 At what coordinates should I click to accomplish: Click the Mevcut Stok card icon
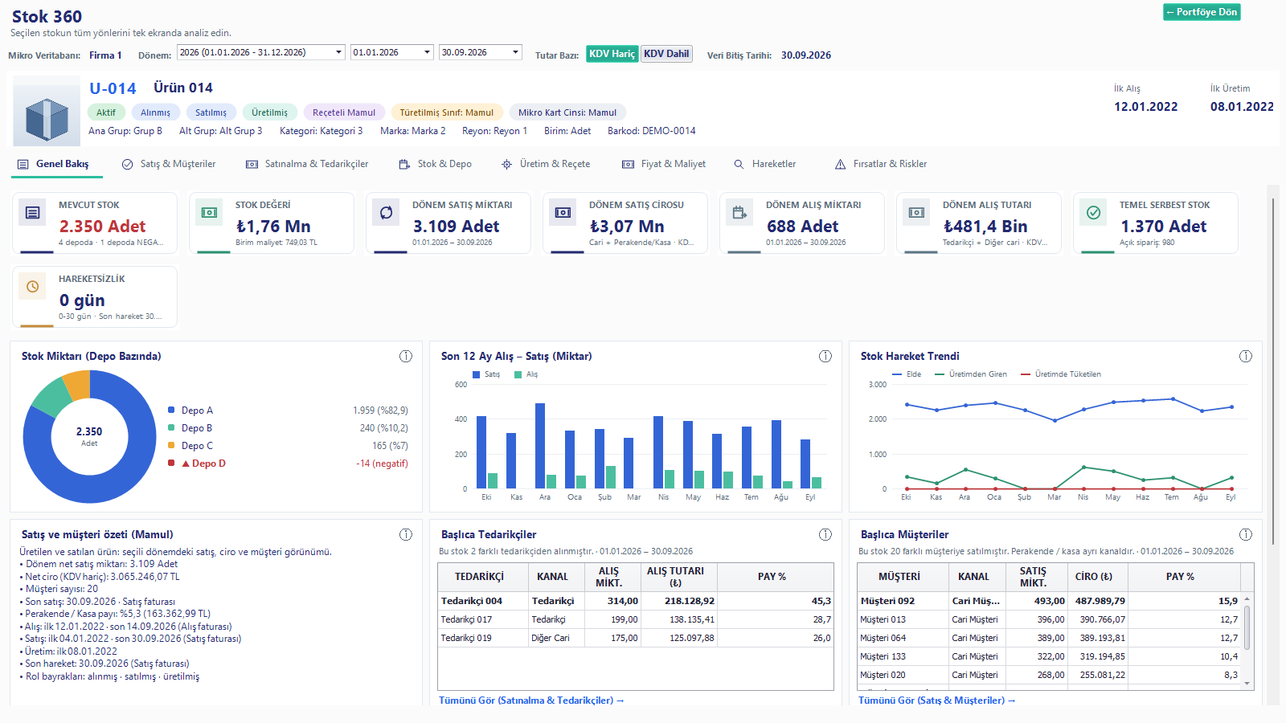tap(33, 213)
